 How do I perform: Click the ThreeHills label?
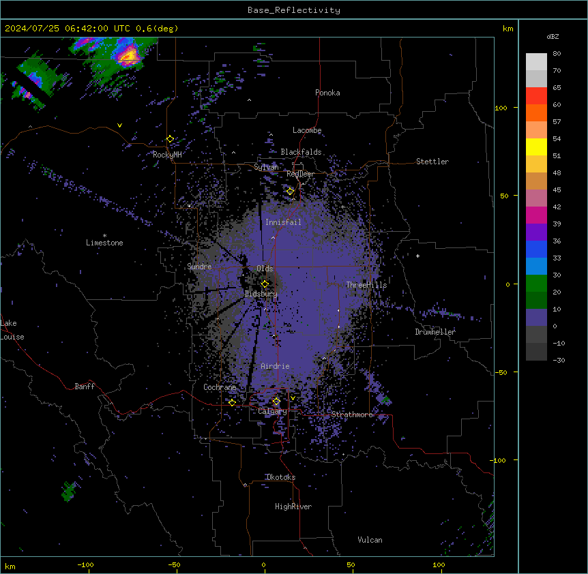tap(366, 285)
